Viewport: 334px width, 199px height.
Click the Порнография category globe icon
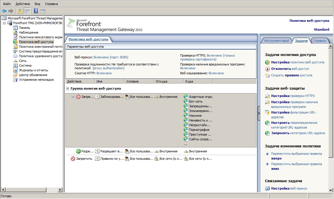pos(186,130)
